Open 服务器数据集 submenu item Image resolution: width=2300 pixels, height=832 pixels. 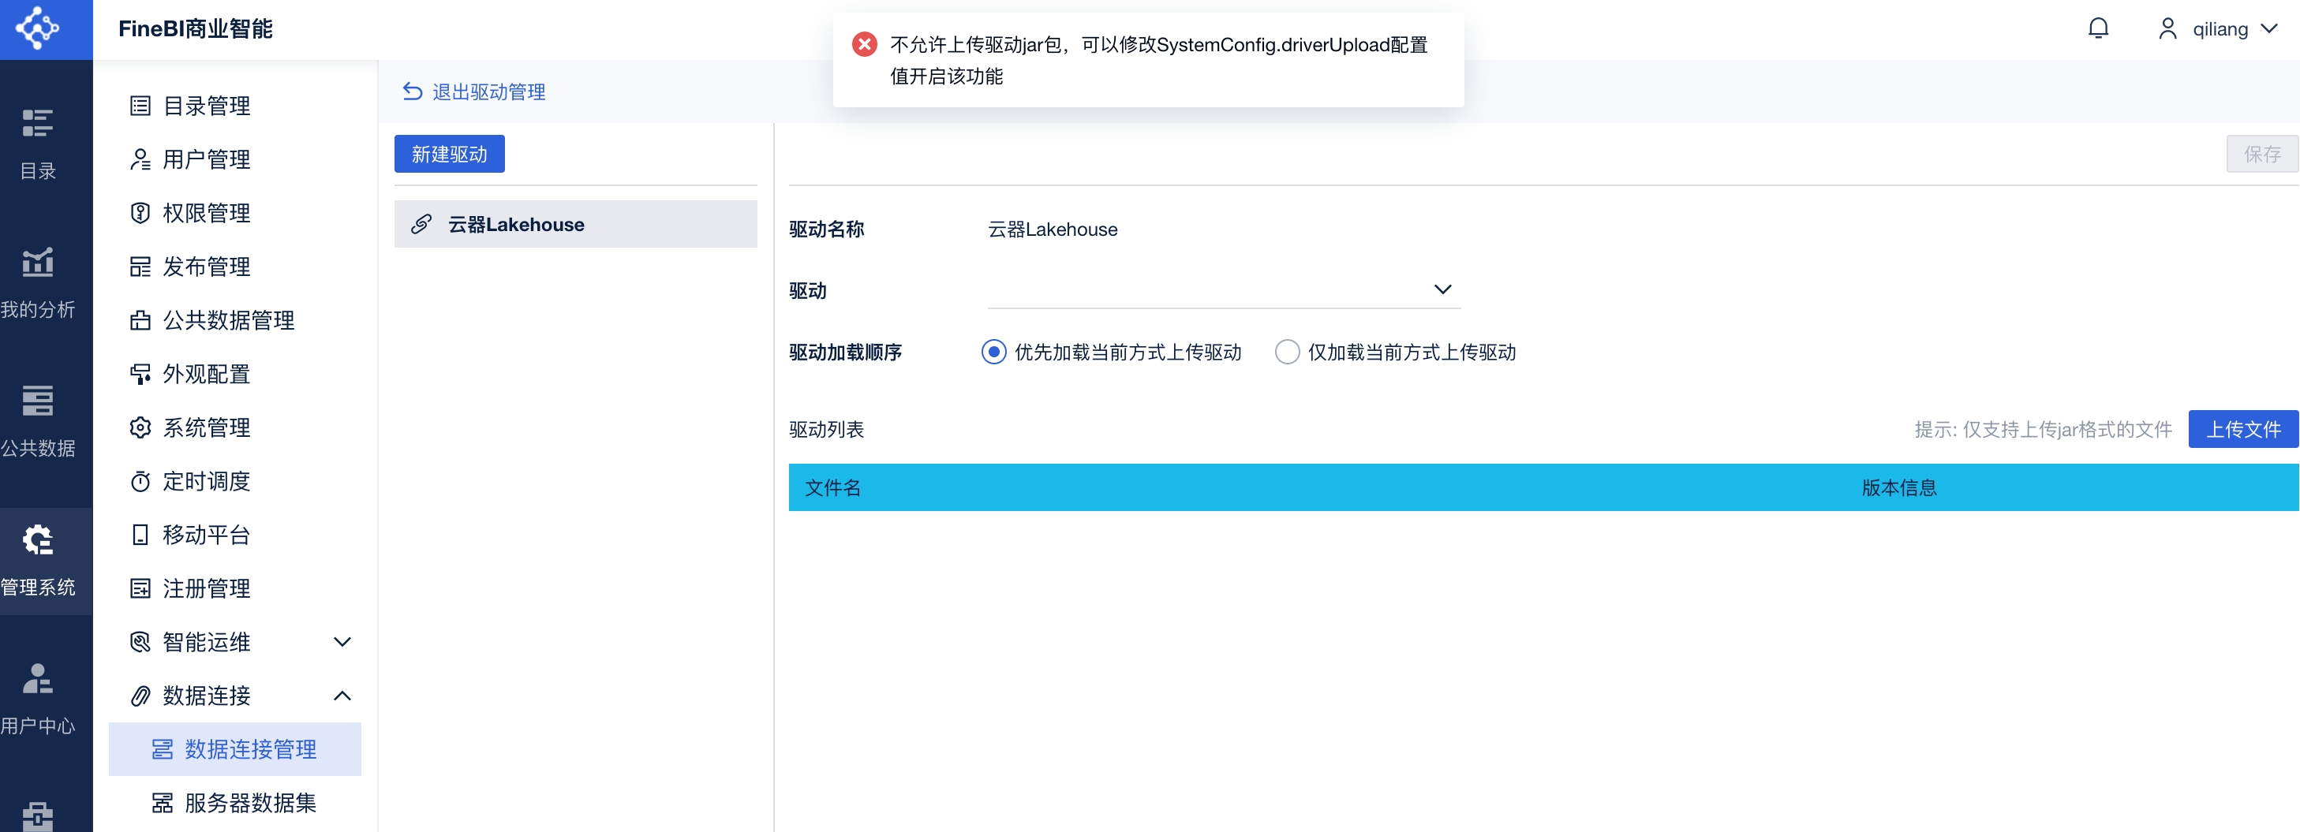[250, 803]
